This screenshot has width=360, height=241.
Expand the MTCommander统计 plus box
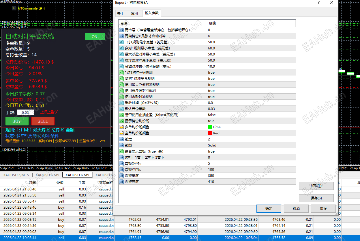pyautogui.click(x=14, y=8)
